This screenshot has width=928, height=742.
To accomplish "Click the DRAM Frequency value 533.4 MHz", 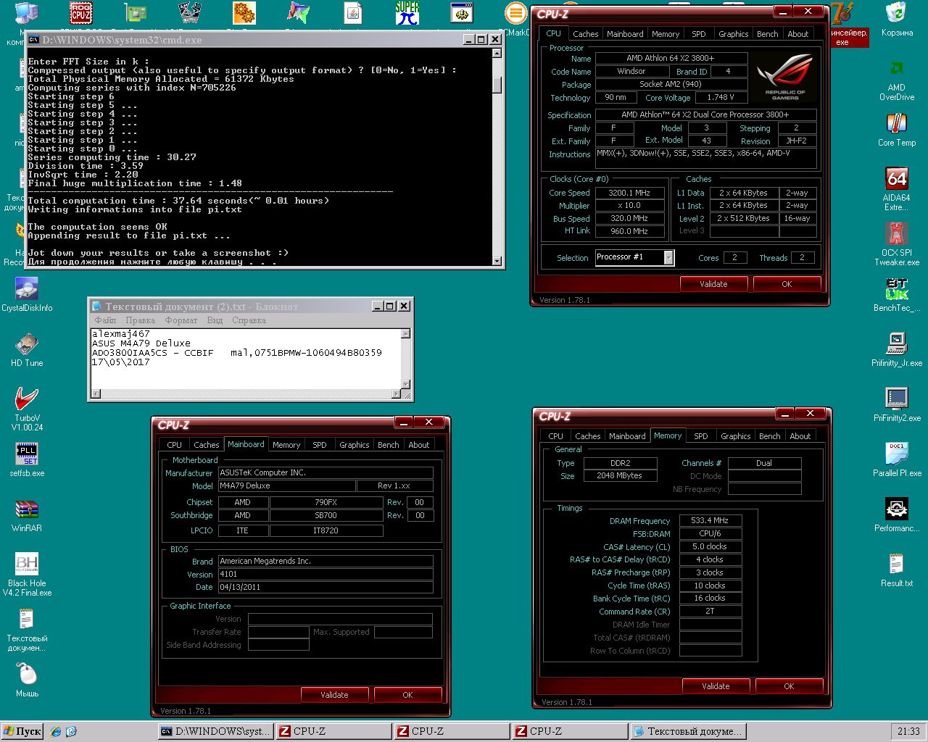I will 710,520.
